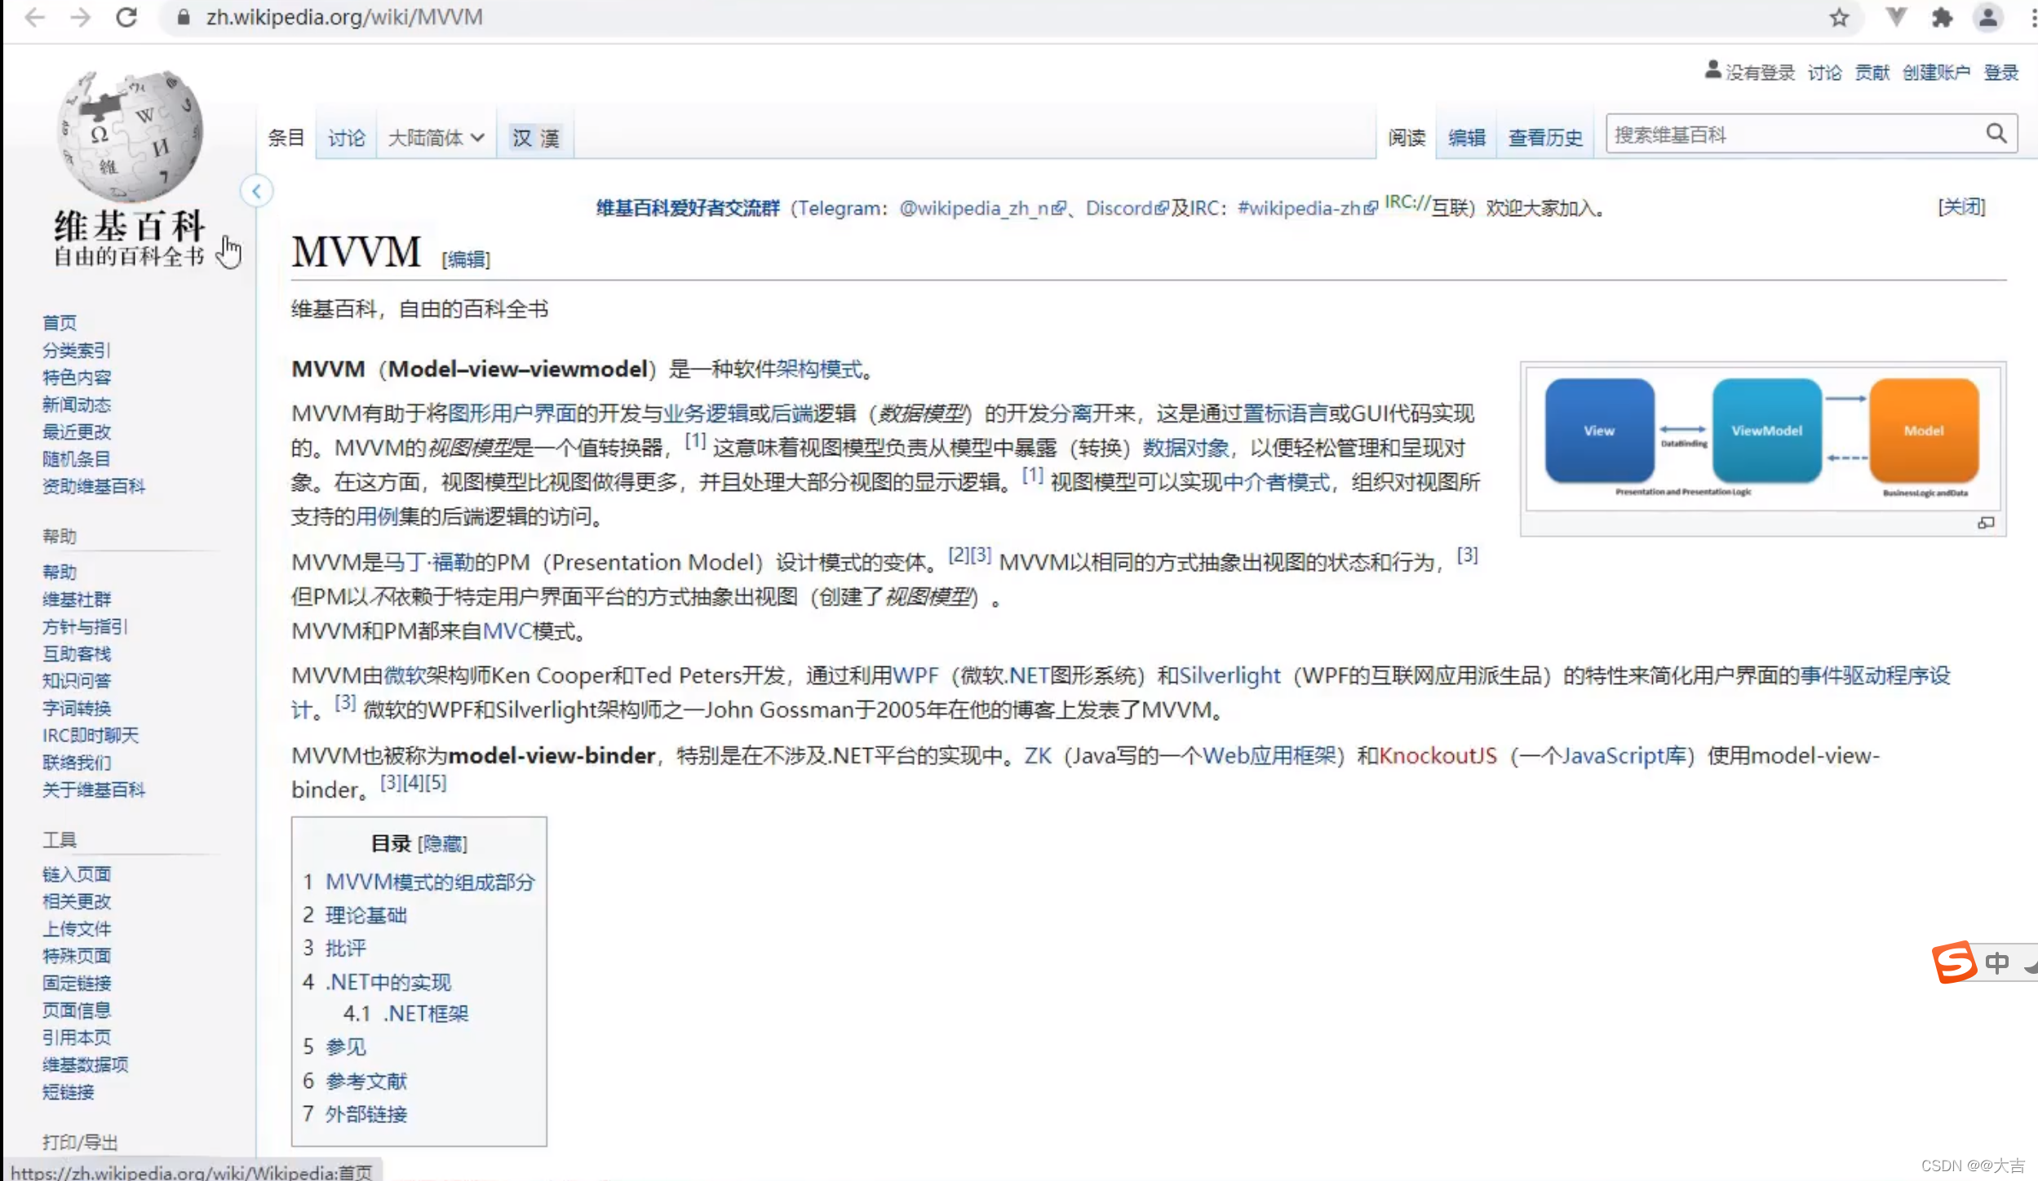Open 特色内容 in sidebar
The image size is (2038, 1181).
coord(77,377)
